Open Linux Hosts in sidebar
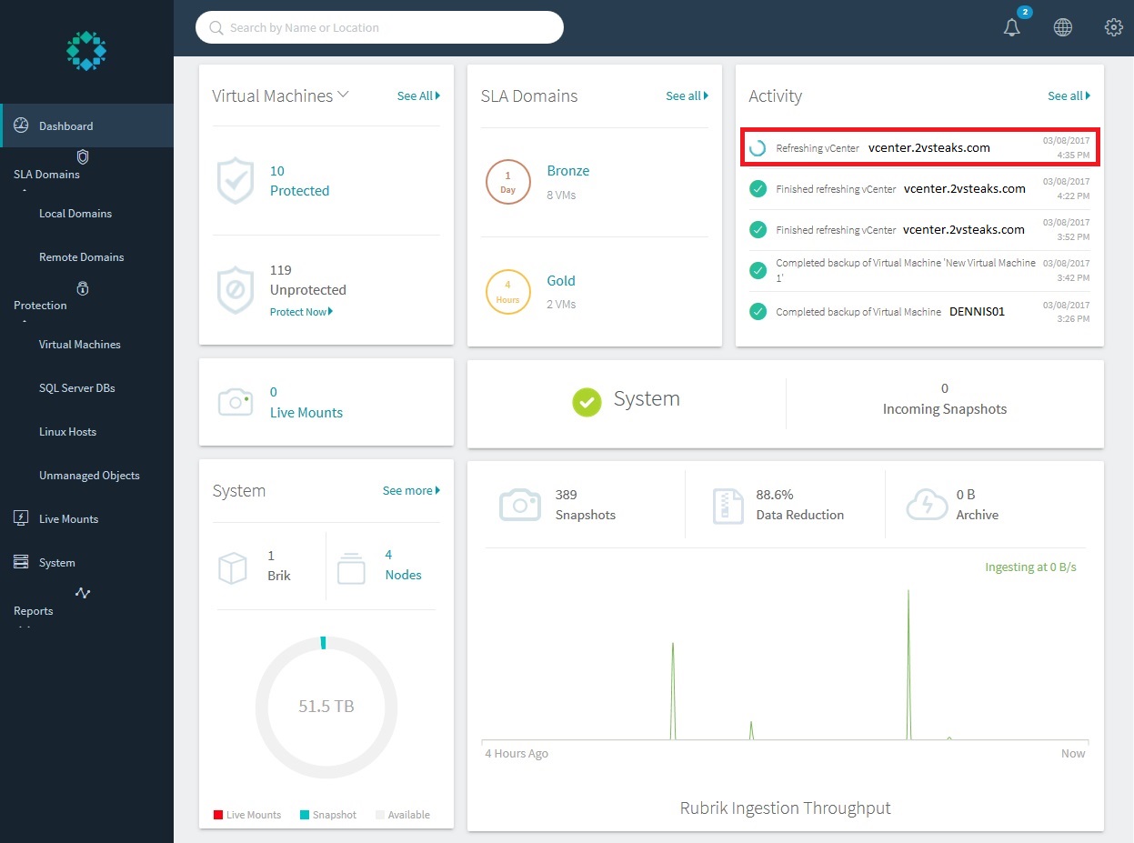This screenshot has width=1134, height=843. coord(67,432)
